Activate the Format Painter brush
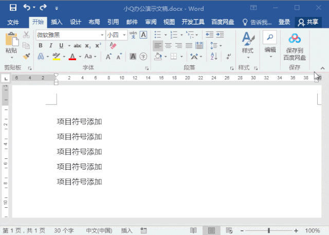Image resolution: width=329 pixels, height=235 pixels. click(x=27, y=56)
